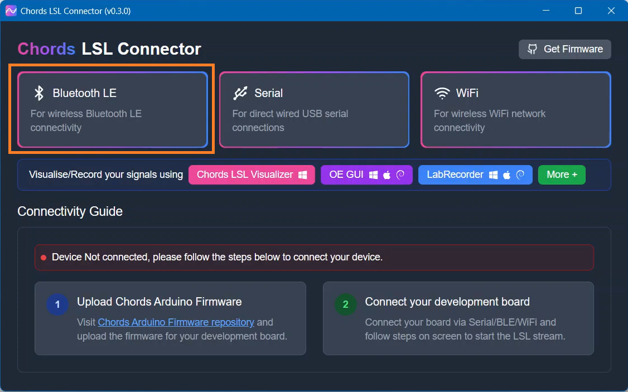Click the green step 2 number badge

[x=345, y=304]
